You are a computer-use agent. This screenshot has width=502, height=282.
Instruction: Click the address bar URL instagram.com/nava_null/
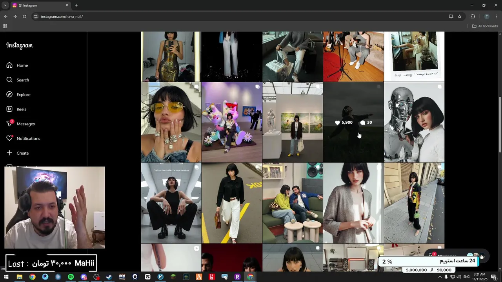(62, 16)
